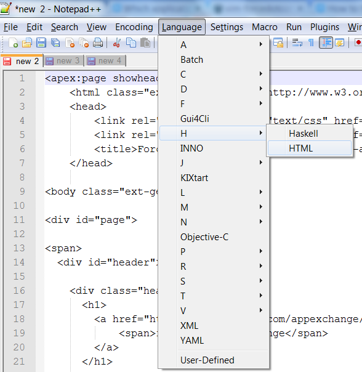
Task: Click line number 12 in margin
Action: coord(19,234)
